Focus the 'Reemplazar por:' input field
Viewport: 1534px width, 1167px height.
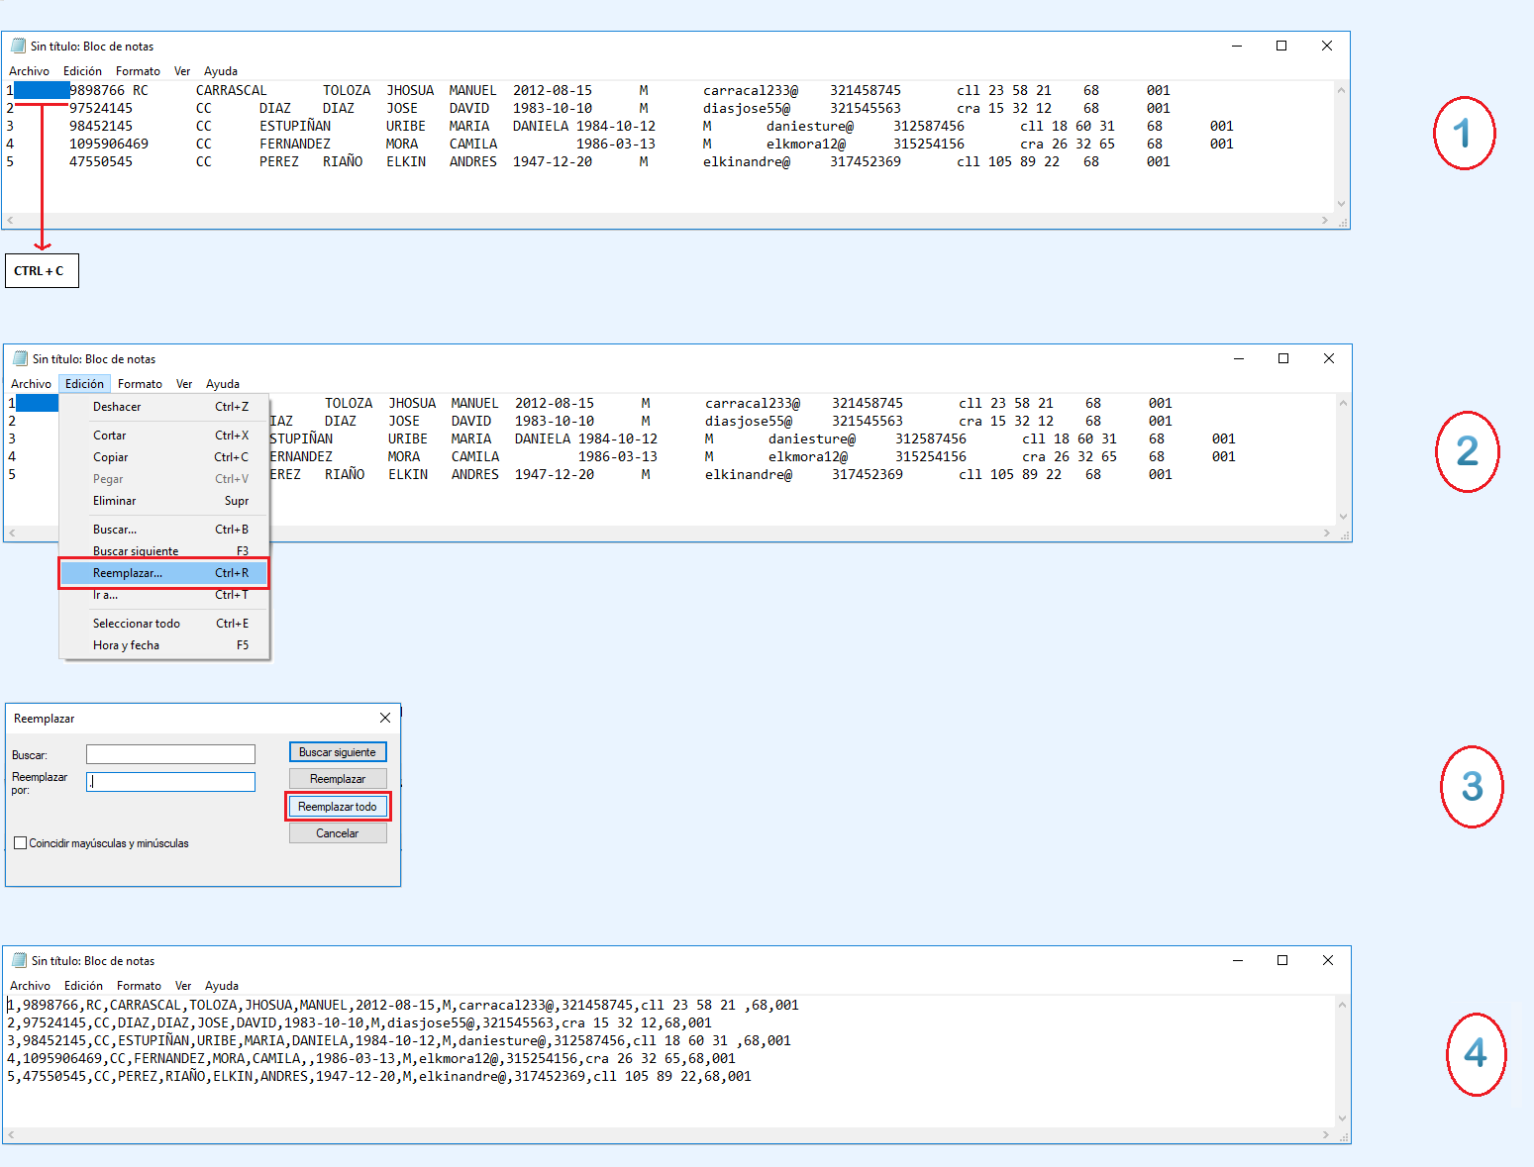pyautogui.click(x=170, y=782)
